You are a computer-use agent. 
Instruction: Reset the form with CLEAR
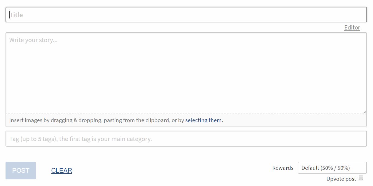pyautogui.click(x=62, y=171)
